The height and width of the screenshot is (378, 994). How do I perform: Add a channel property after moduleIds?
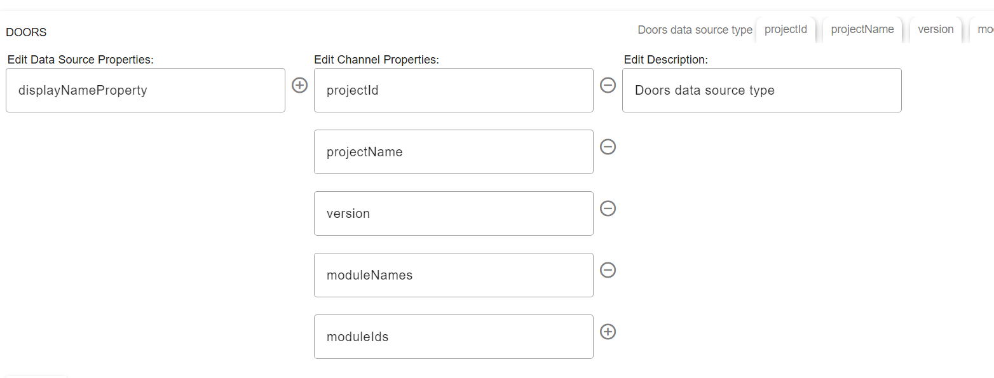click(608, 332)
